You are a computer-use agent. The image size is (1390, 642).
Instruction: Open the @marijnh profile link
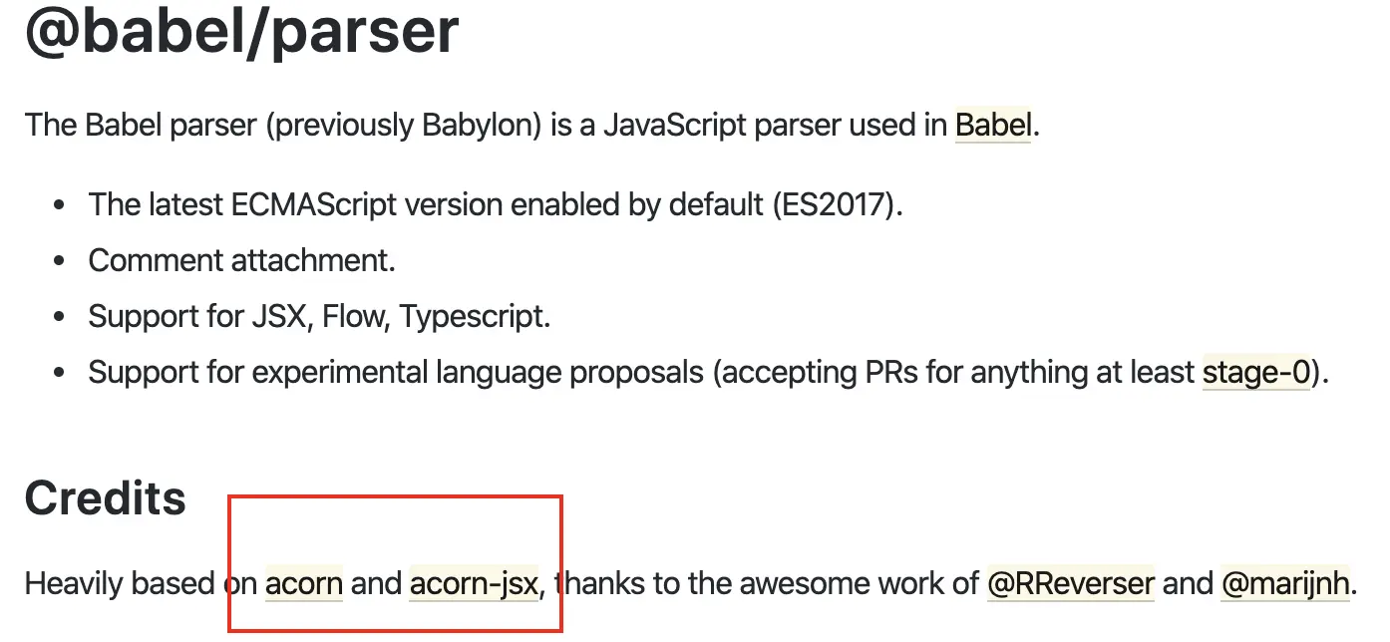coord(1285,583)
